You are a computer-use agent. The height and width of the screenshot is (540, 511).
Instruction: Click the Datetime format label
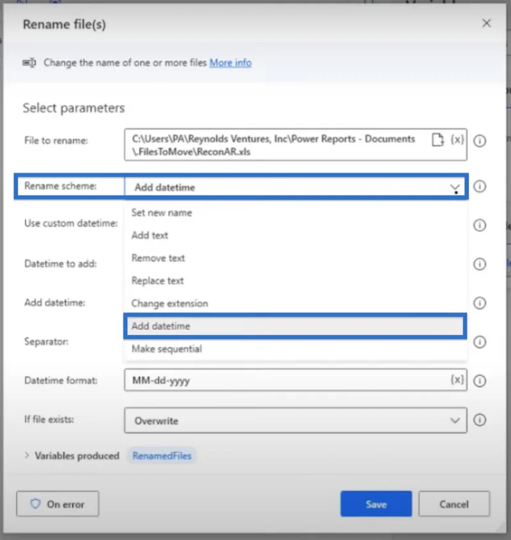(x=61, y=380)
